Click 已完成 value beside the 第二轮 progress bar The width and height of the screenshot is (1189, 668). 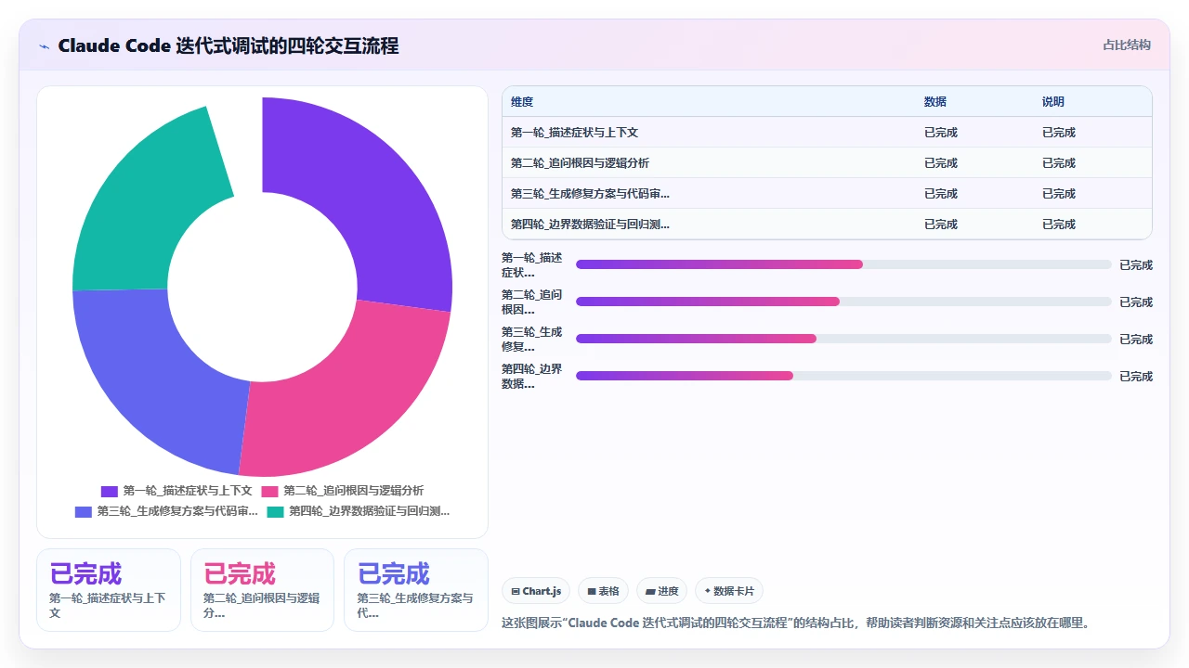pos(1136,302)
